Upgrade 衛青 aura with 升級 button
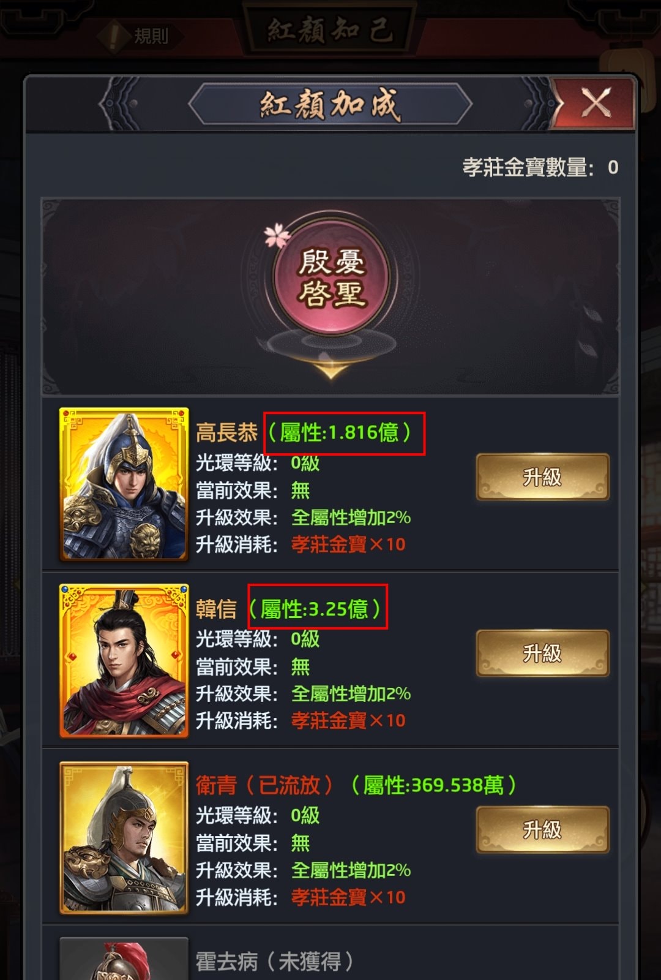 542,830
